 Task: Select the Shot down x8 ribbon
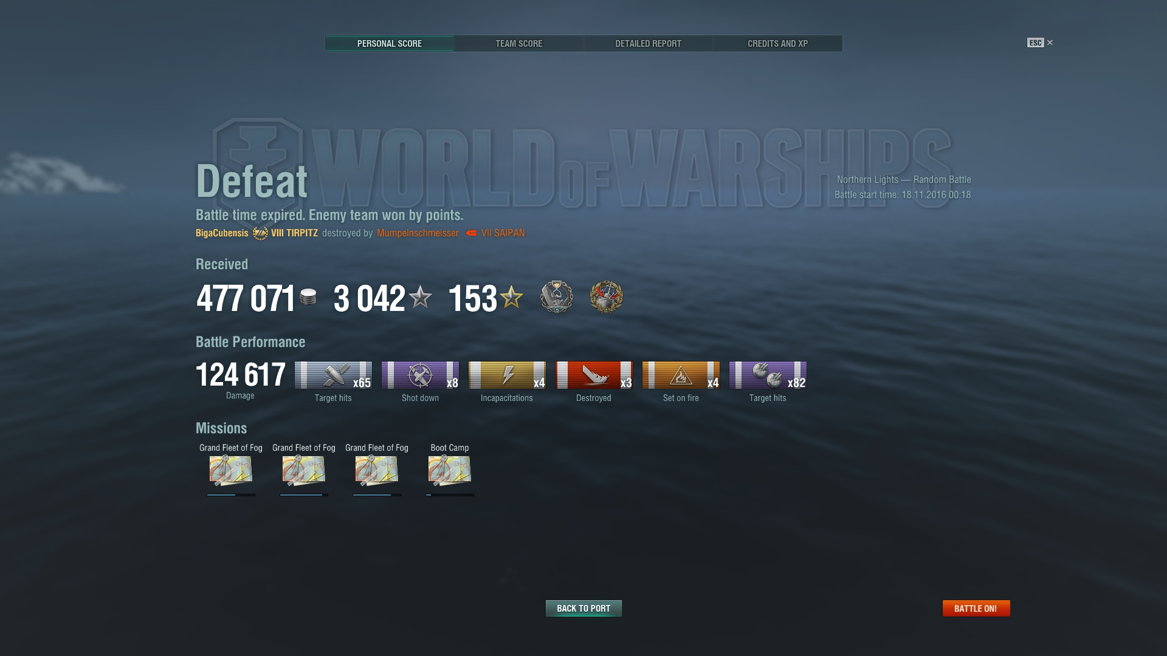coord(420,375)
